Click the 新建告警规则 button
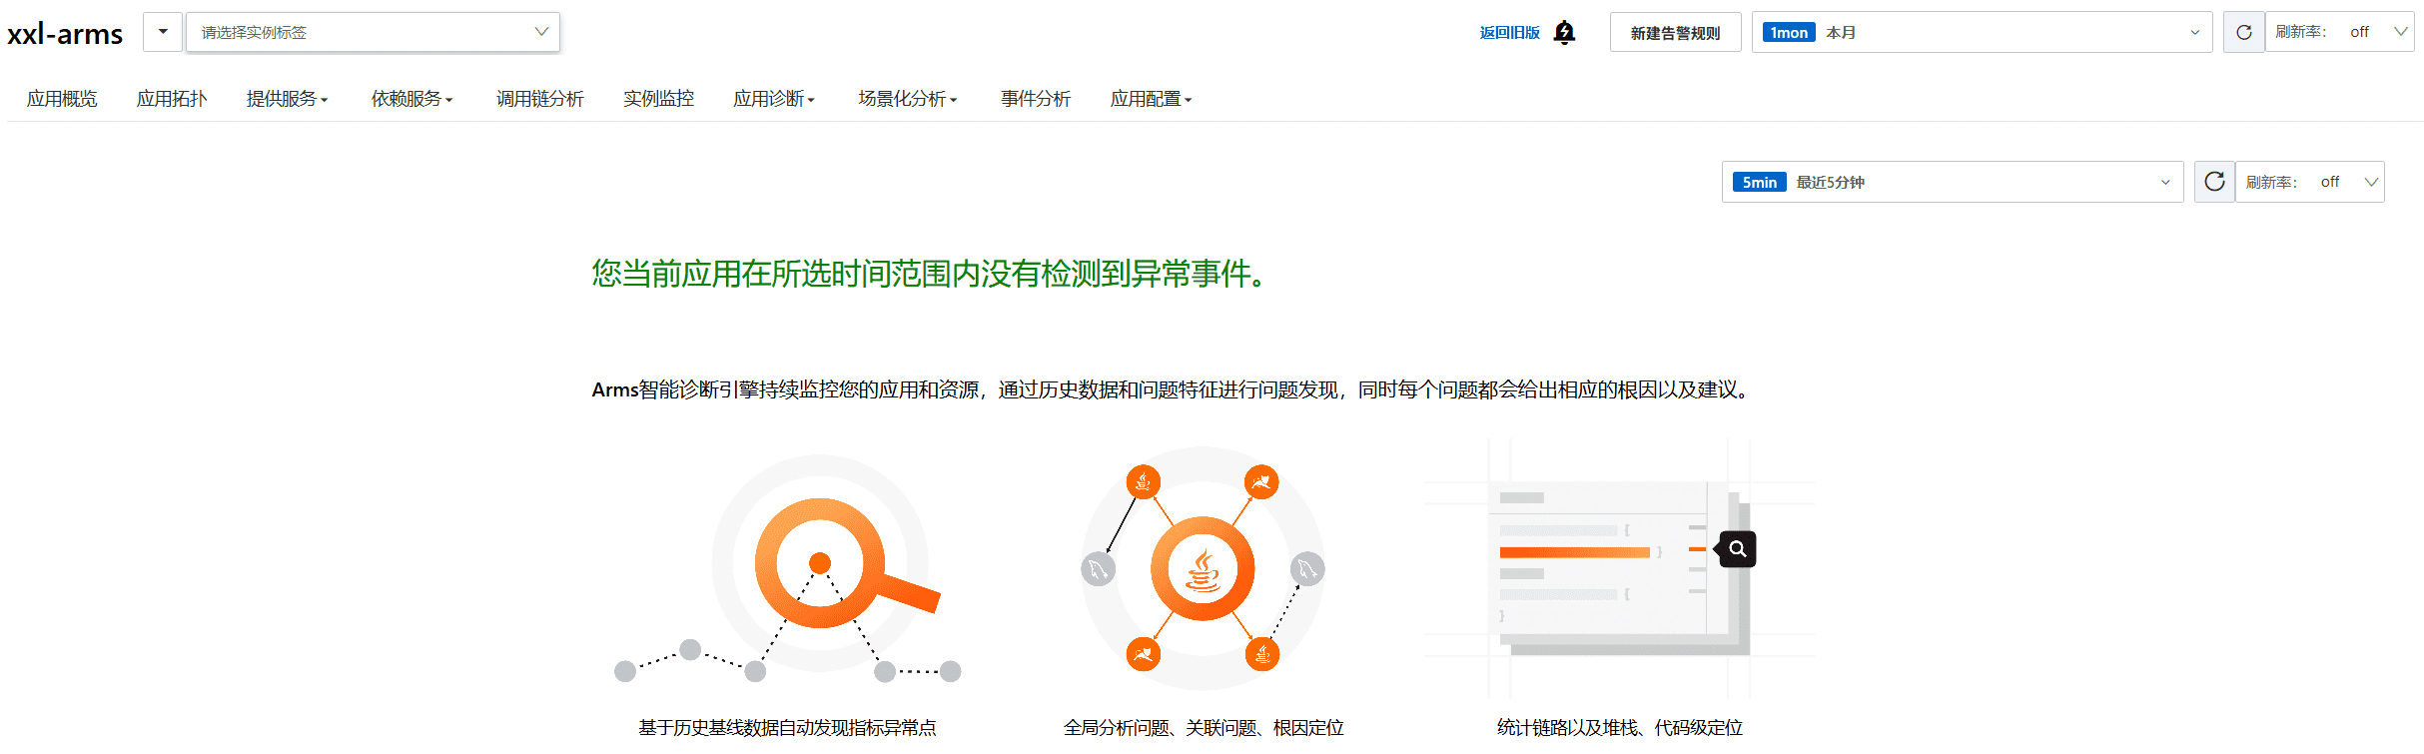The height and width of the screenshot is (754, 2424). tap(1675, 32)
